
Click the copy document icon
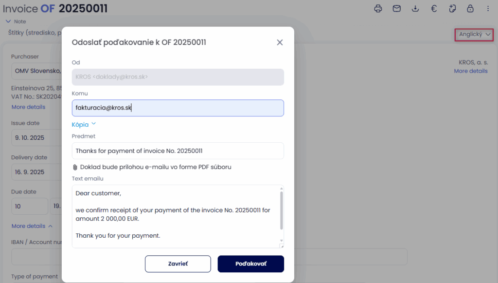(x=452, y=8)
